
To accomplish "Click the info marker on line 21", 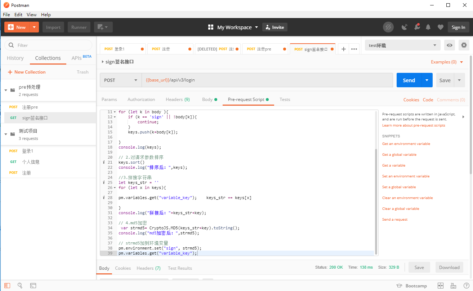I will click(x=104, y=163).
